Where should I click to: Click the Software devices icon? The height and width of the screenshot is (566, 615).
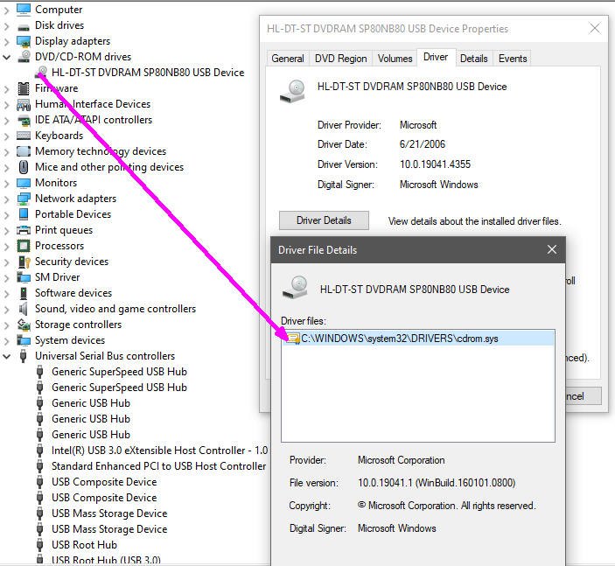click(24, 293)
